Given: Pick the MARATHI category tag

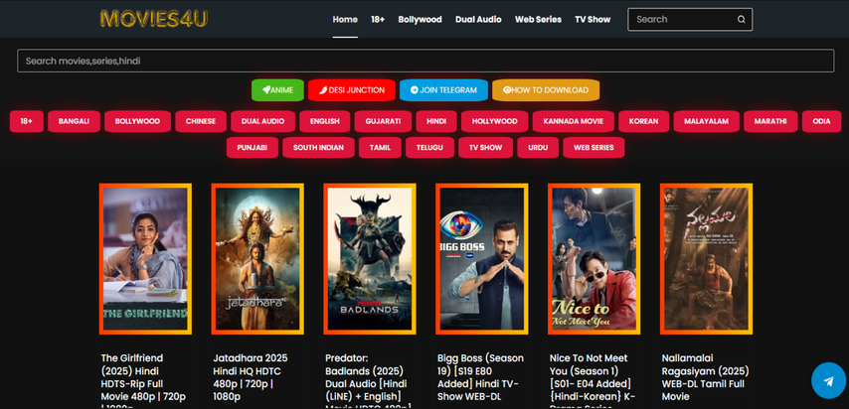Looking at the screenshot, I should 770,121.
